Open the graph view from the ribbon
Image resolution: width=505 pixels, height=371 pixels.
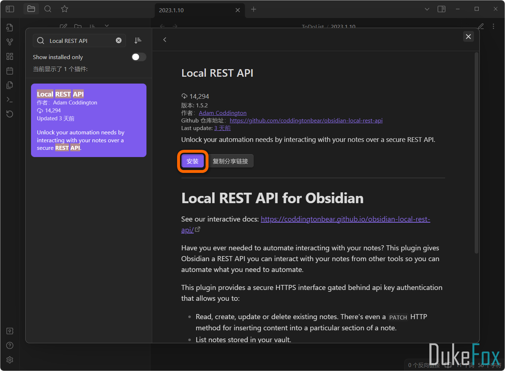[10, 42]
